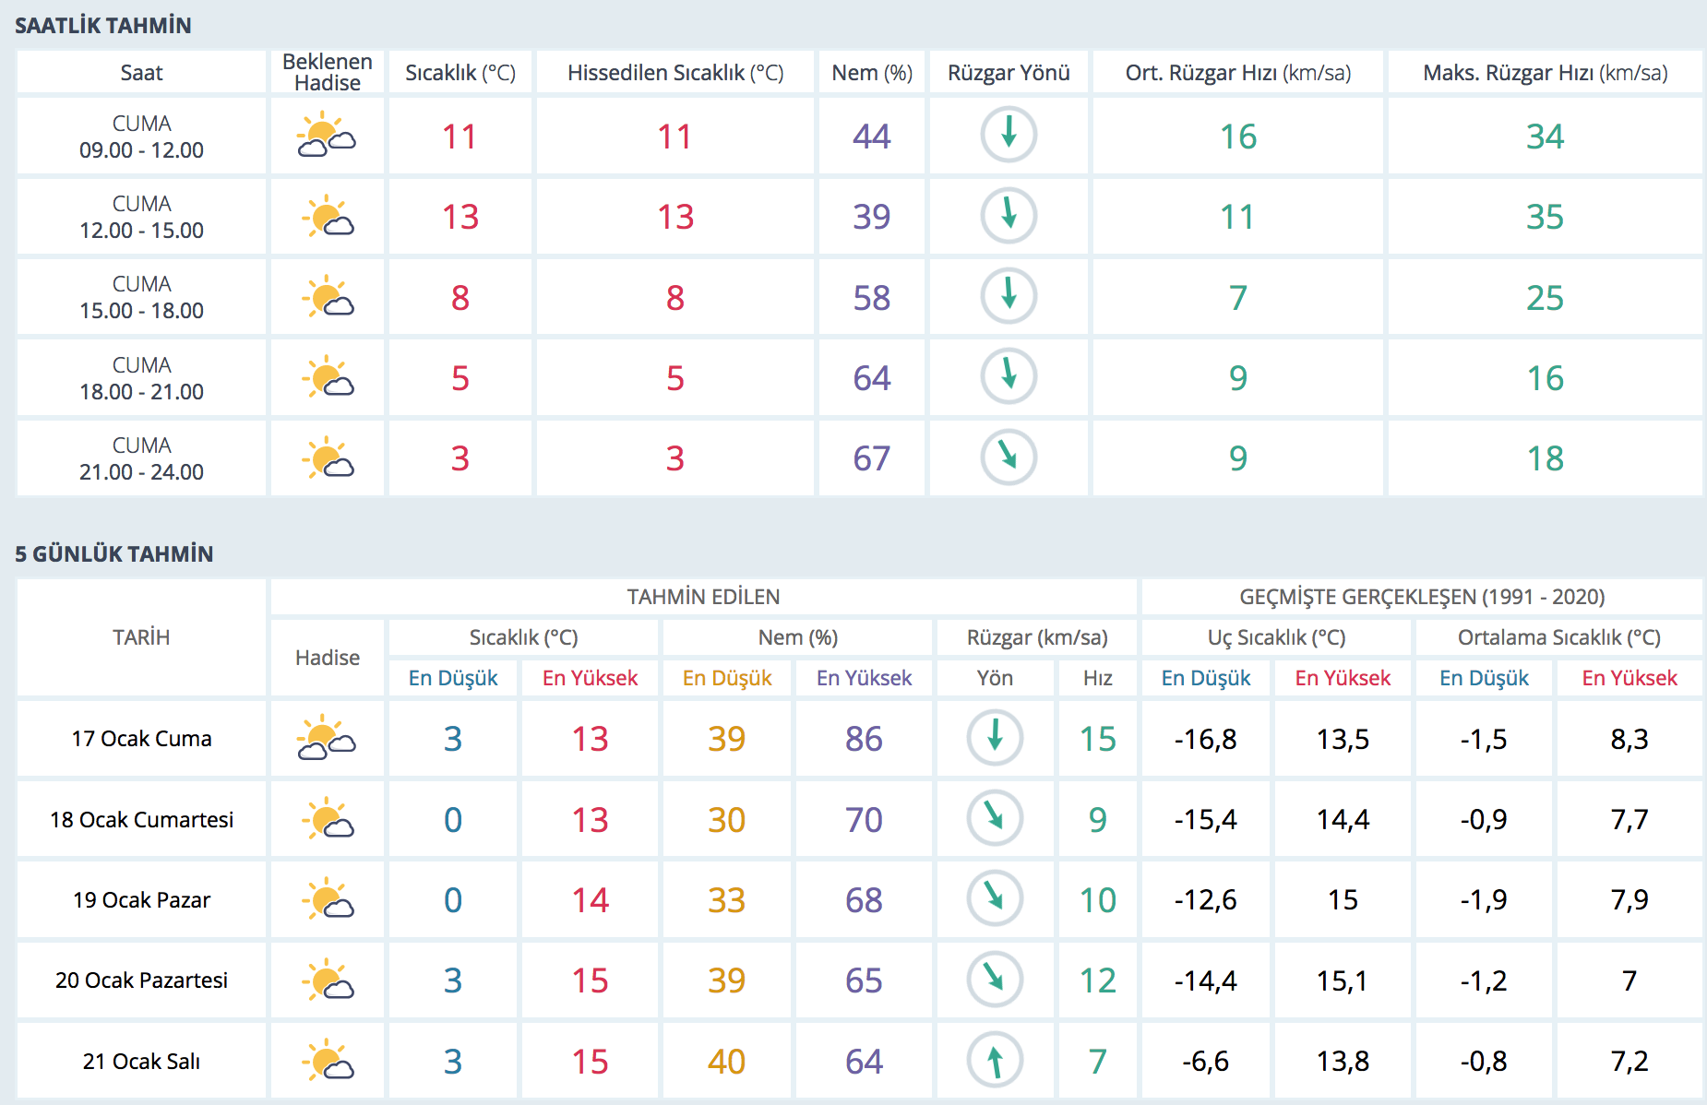Click the TAHMİN EDİLEN header

(703, 597)
